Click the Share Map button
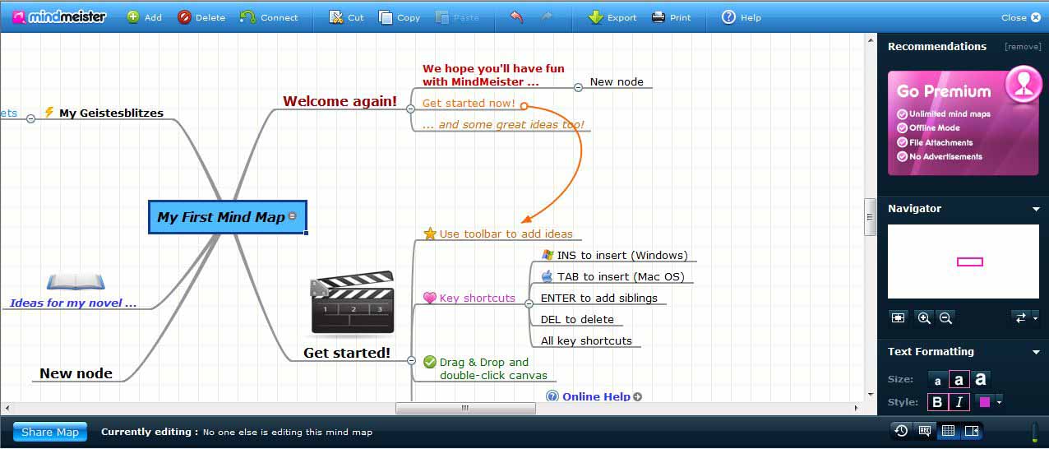Viewport: 1049px width, 449px height. point(50,432)
